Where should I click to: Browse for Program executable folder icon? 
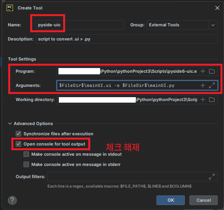[x=212, y=71]
